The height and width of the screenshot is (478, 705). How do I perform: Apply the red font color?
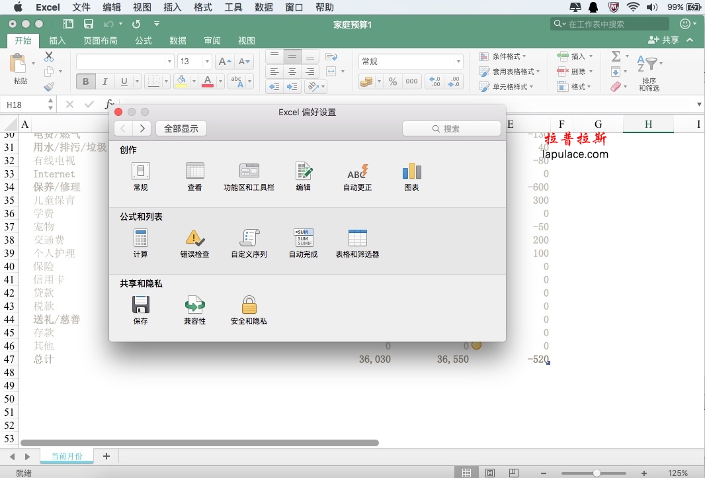[x=208, y=81]
